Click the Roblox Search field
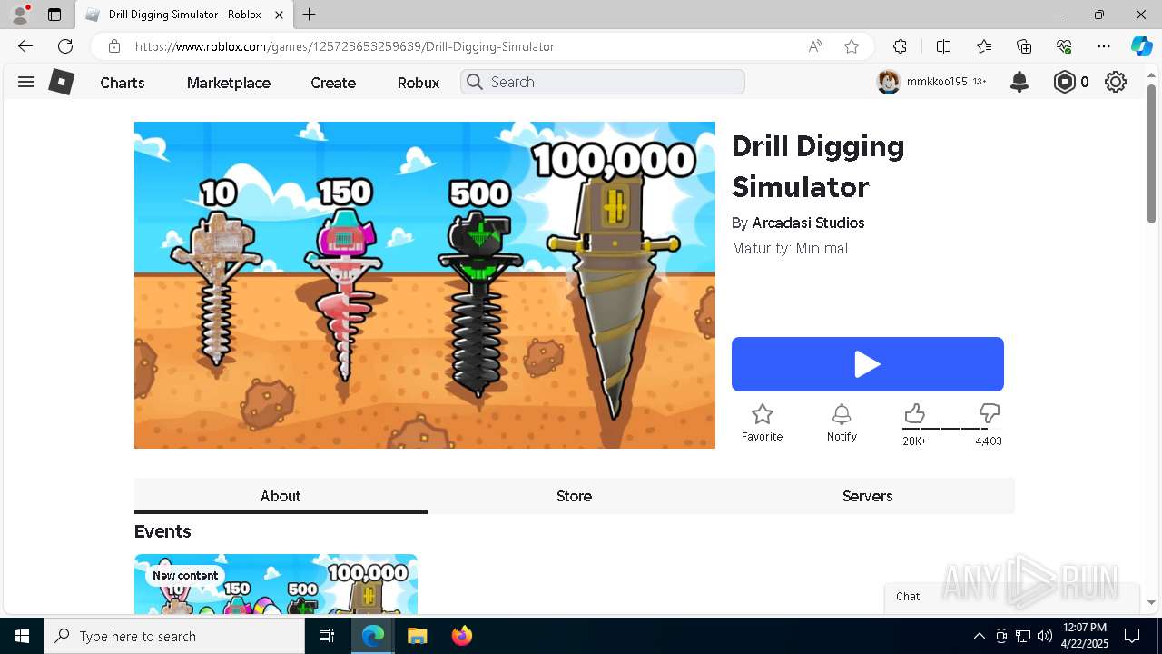 (x=603, y=82)
